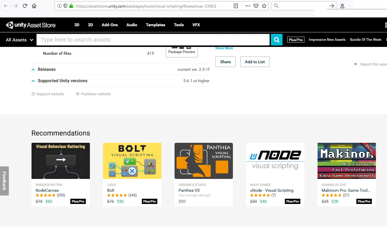Open the Support website link
Viewport: 387px width, 227px height.
[x=48, y=94]
